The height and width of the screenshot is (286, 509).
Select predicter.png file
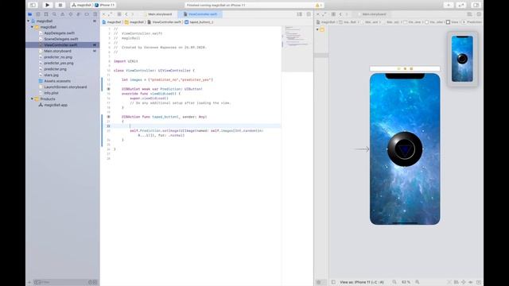coord(55,69)
